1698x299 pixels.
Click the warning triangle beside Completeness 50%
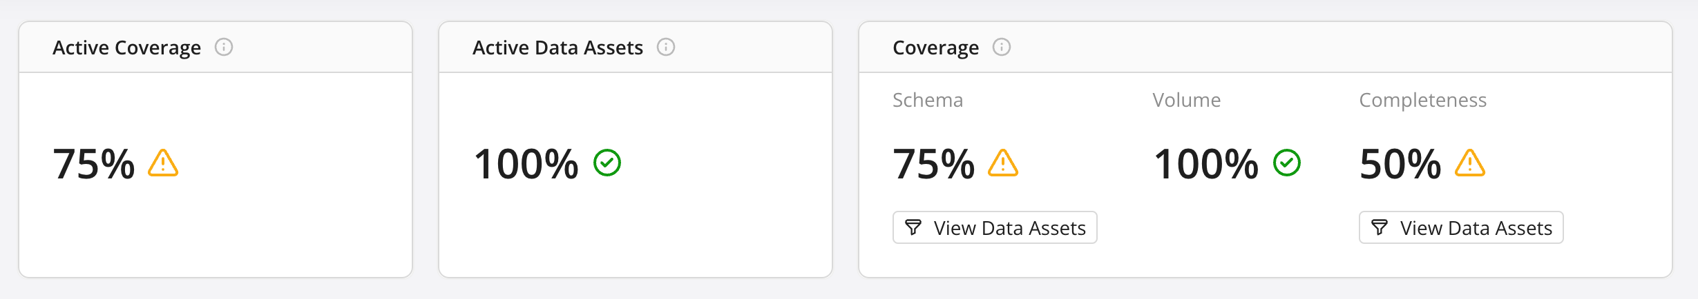point(1470,163)
